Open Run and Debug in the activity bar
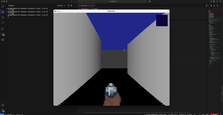This screenshot has width=223, height=115. (3, 29)
